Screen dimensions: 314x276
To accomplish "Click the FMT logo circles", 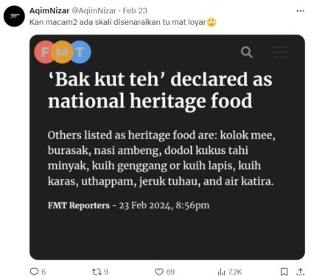I will coord(63,52).
